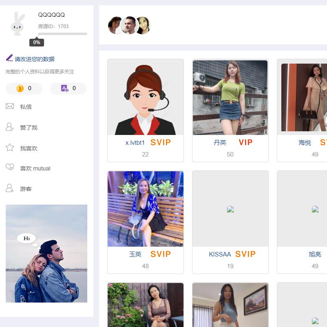
Task: Click the 房源ID: 1703 text
Action: pyautogui.click(x=53, y=27)
